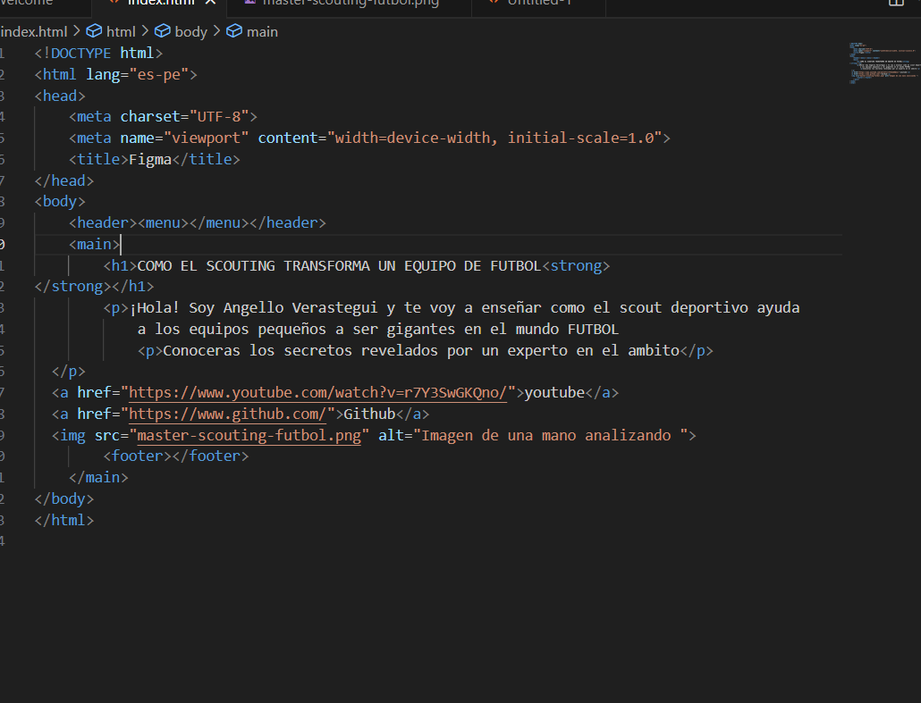Click the opening <main> tag

(x=95, y=244)
